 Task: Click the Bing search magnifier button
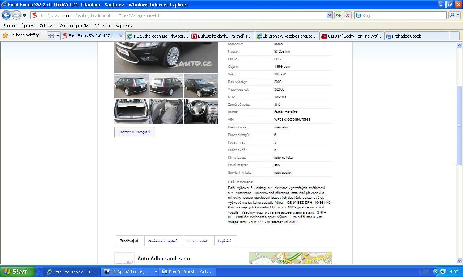click(451, 15)
